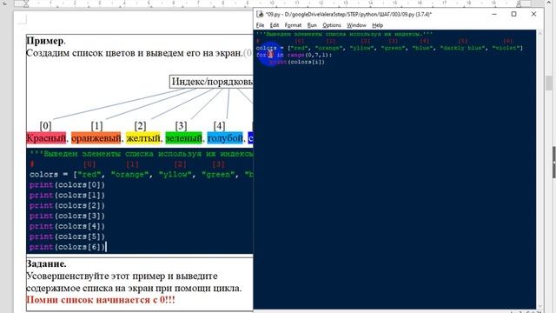The width and height of the screenshot is (556, 313).
Task: Open the Format menu in IDLE
Action: (x=293, y=25)
